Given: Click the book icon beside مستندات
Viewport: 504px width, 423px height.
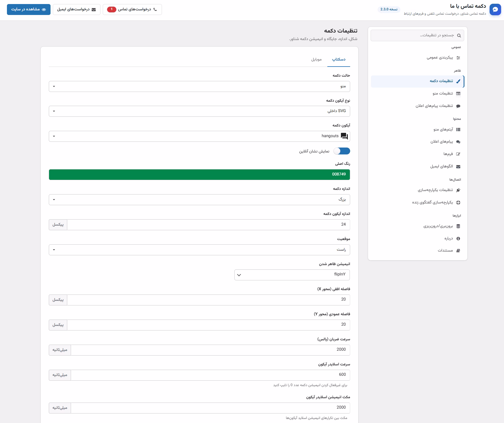Looking at the screenshot, I should (x=458, y=251).
